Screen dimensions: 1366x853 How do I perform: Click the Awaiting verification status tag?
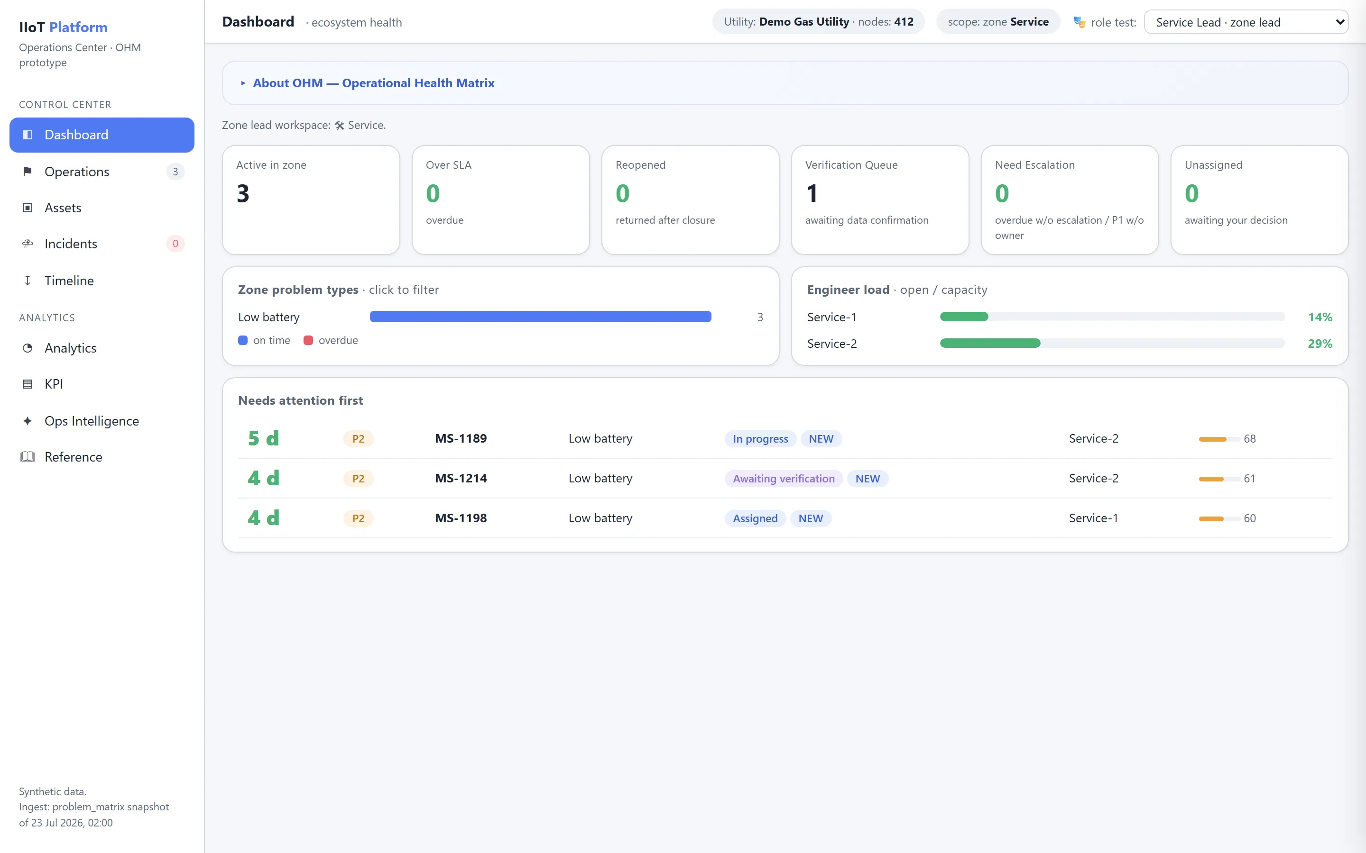[x=784, y=479]
